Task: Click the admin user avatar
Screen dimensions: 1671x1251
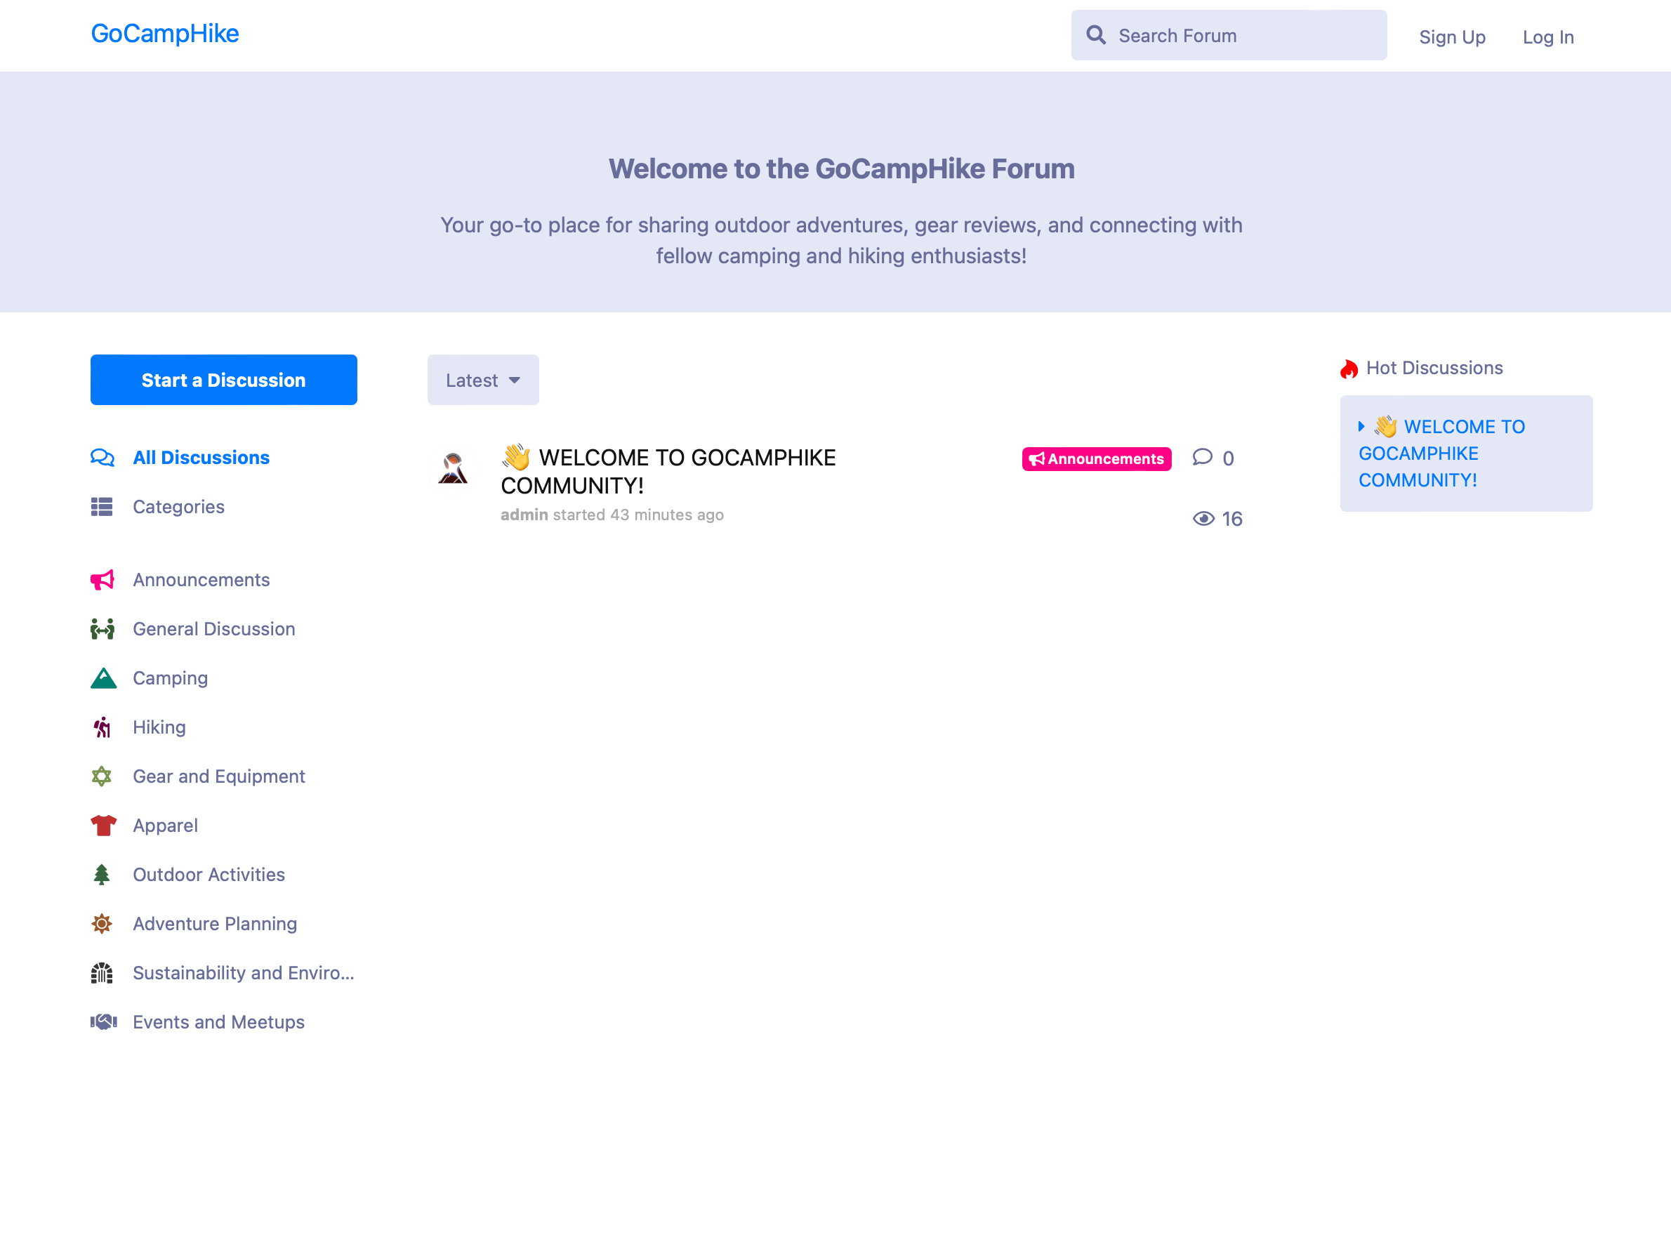Action: pos(452,468)
